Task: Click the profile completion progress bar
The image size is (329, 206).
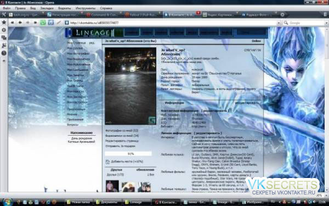Action: 128,154
